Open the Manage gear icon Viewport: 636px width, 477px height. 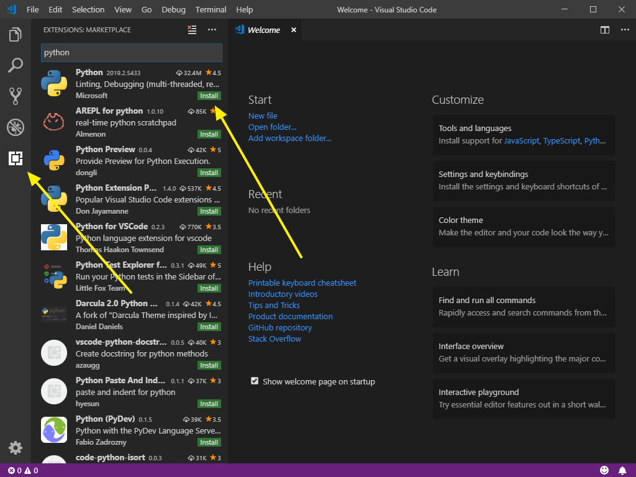(x=16, y=448)
